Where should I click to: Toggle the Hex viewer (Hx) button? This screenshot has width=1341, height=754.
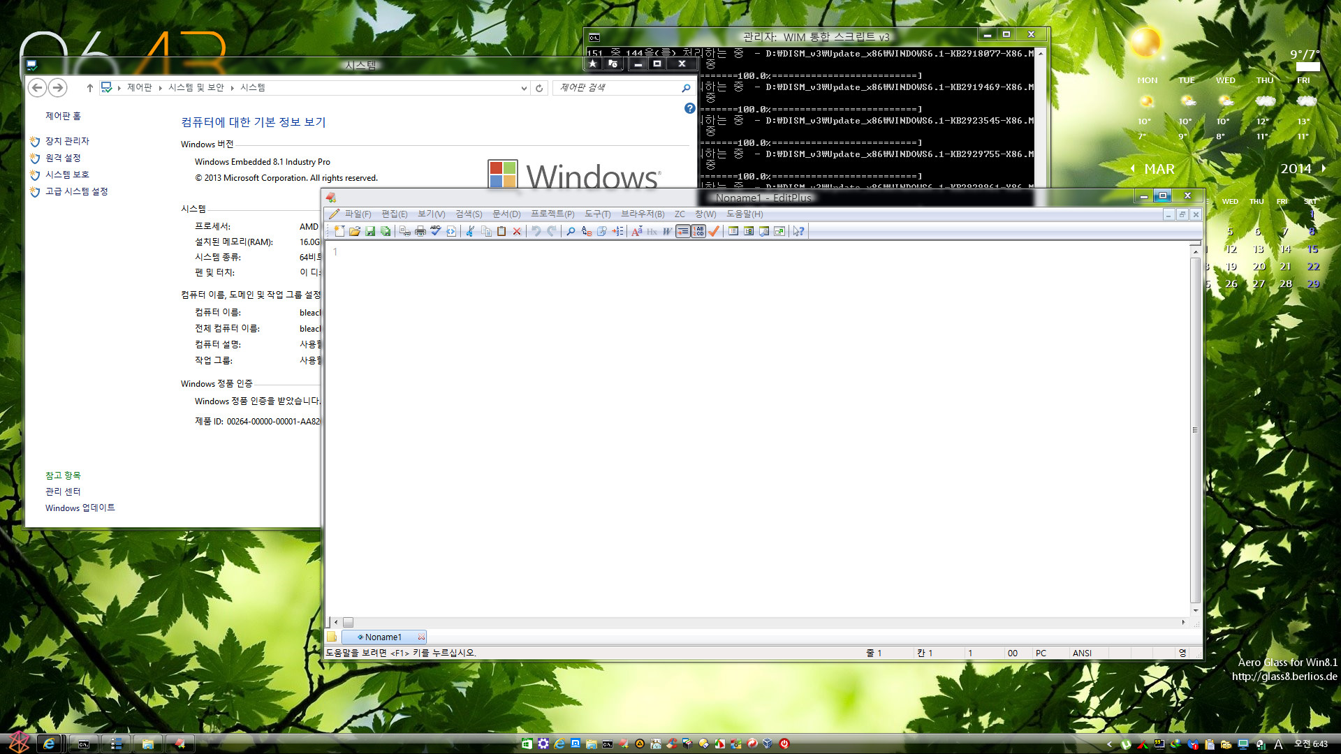tap(652, 231)
